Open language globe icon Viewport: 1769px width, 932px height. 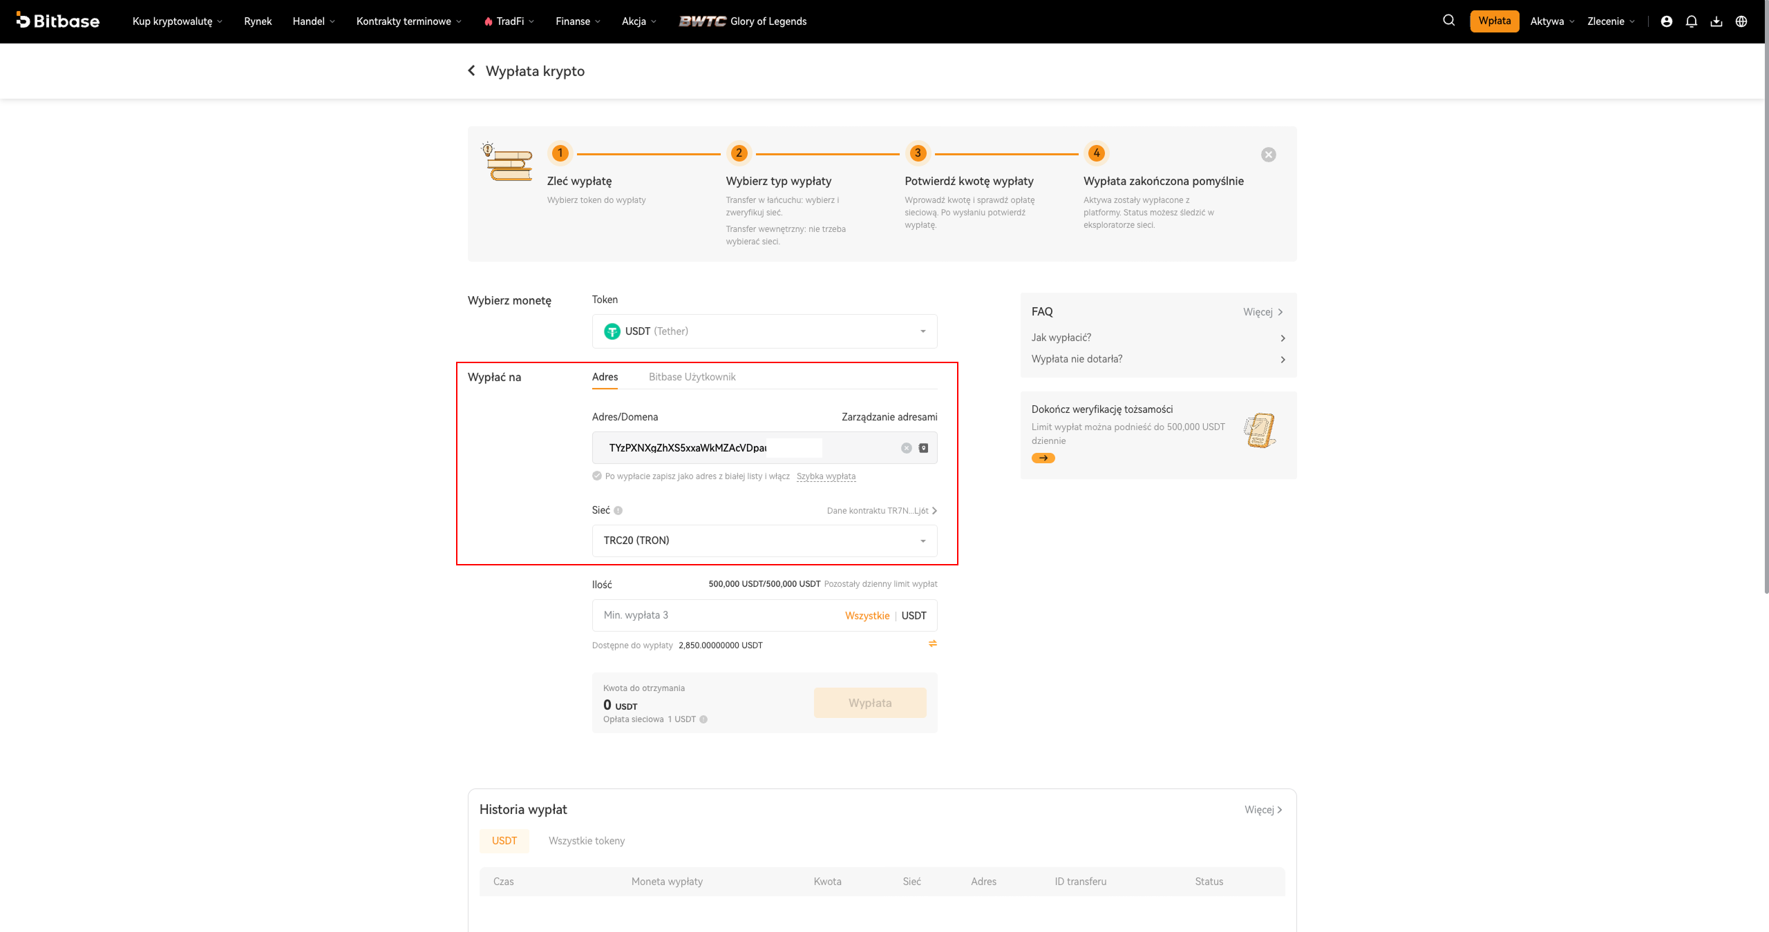(x=1741, y=21)
